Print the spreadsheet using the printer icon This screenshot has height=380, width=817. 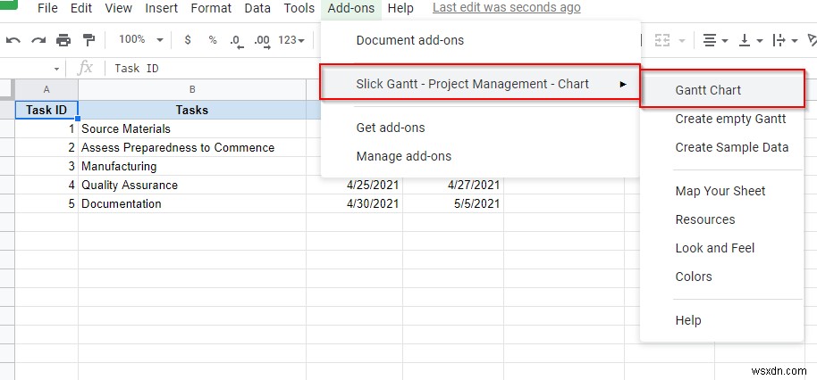click(x=63, y=40)
